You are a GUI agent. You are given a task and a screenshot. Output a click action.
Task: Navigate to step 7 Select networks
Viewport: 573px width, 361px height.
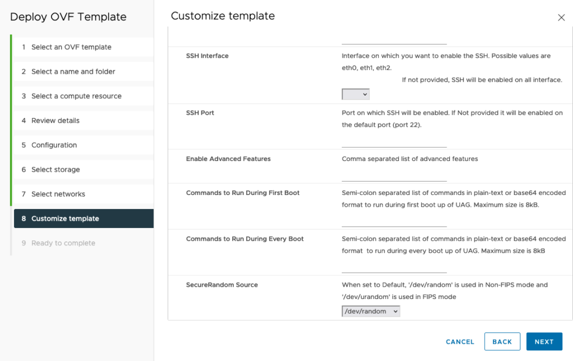click(58, 194)
